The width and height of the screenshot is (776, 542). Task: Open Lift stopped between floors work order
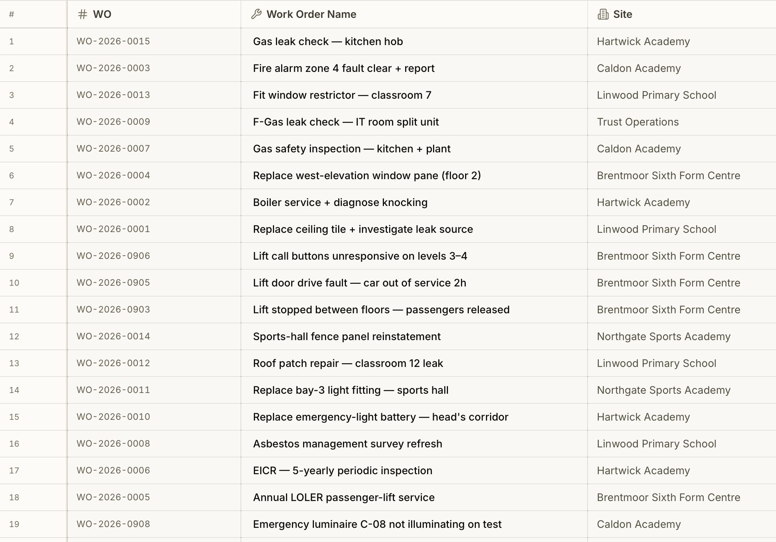pyautogui.click(x=381, y=310)
